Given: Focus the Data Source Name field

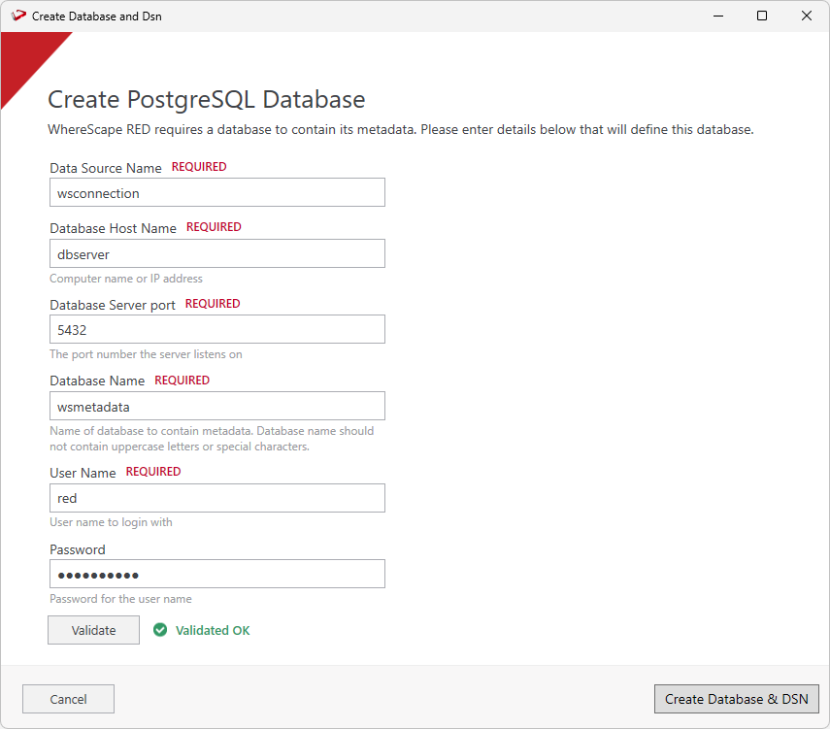Looking at the screenshot, I should click(217, 193).
